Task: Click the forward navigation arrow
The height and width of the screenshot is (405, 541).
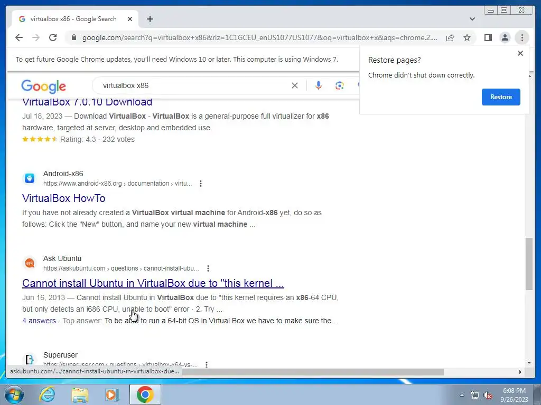Action: point(36,37)
